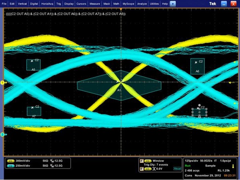Expand the blue menu bar dropdown arrow
The image size is (240, 180).
point(172,3)
